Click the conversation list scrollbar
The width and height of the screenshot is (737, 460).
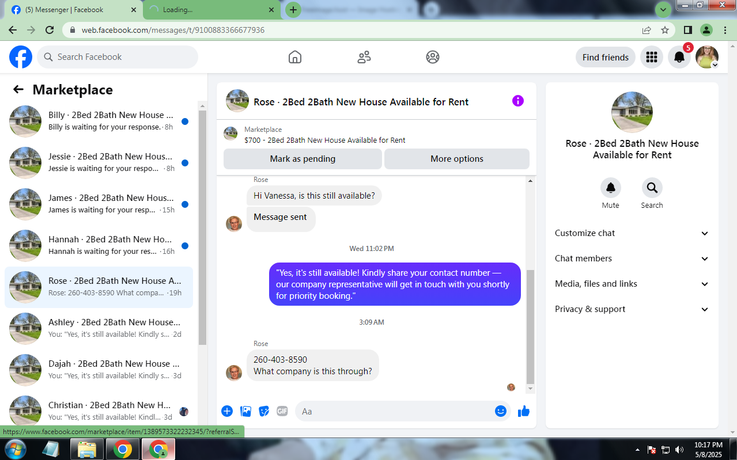pyautogui.click(x=202, y=227)
